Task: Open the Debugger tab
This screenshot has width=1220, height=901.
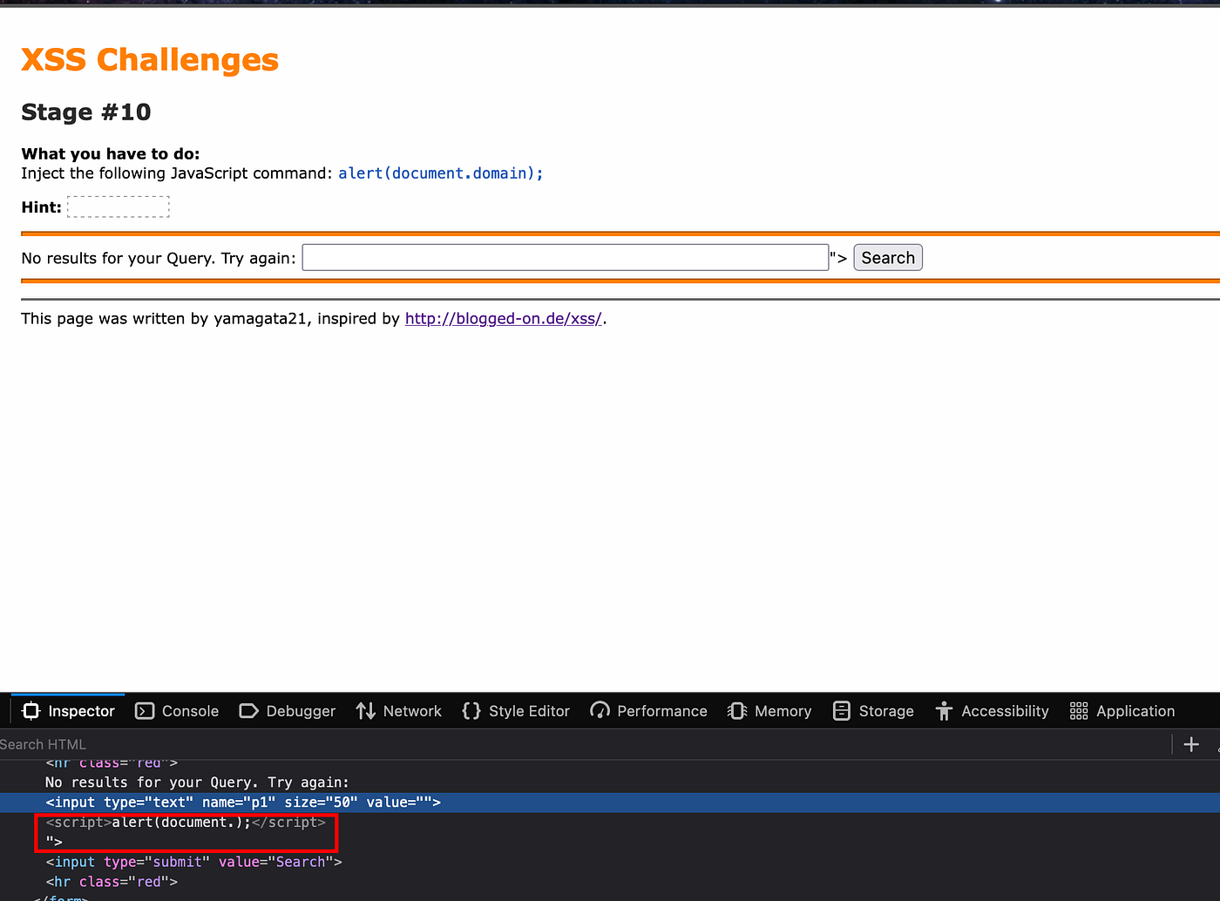Action: [287, 711]
